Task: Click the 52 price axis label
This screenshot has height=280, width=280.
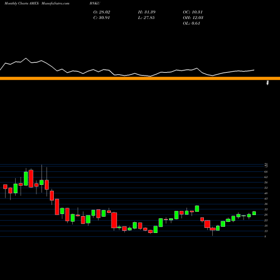Action: 266,188
